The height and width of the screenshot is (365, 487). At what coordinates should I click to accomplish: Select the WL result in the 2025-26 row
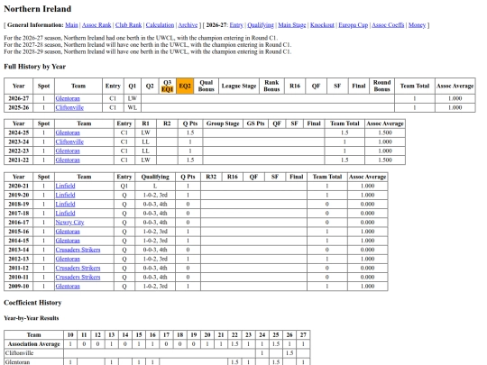click(x=133, y=108)
